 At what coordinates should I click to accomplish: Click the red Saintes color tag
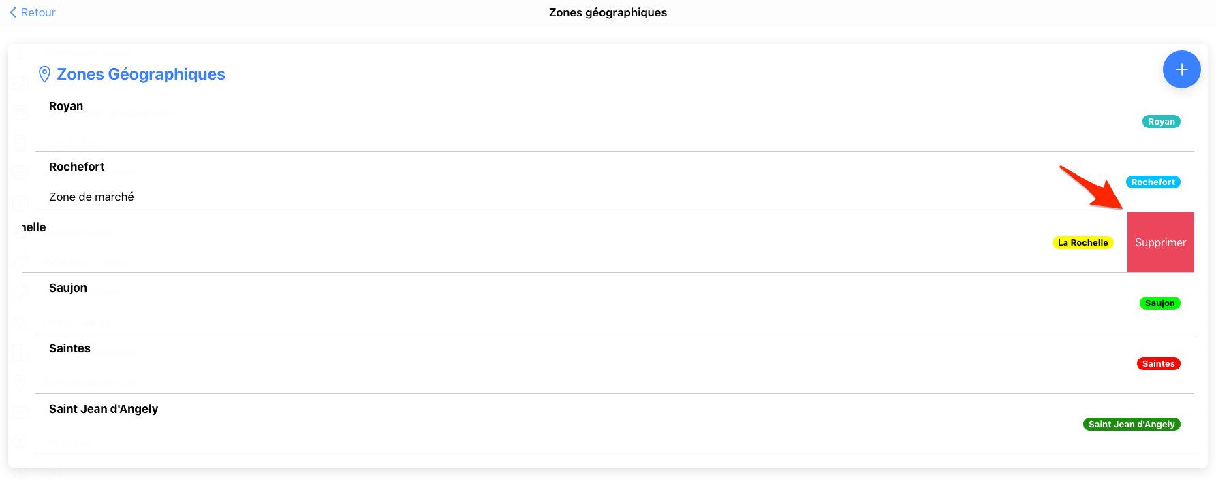pyautogui.click(x=1158, y=364)
